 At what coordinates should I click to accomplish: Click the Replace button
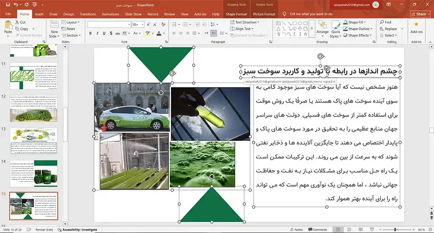tap(388, 29)
